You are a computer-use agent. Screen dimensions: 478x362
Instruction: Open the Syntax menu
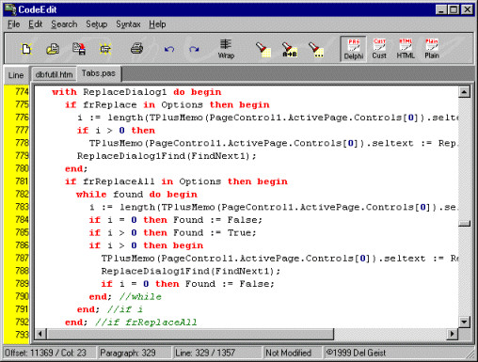tap(128, 24)
